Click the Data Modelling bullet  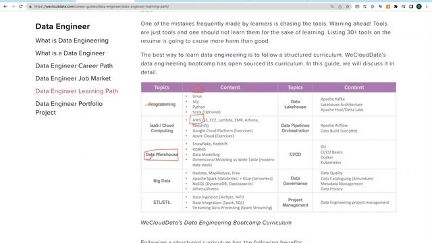[x=206, y=155]
